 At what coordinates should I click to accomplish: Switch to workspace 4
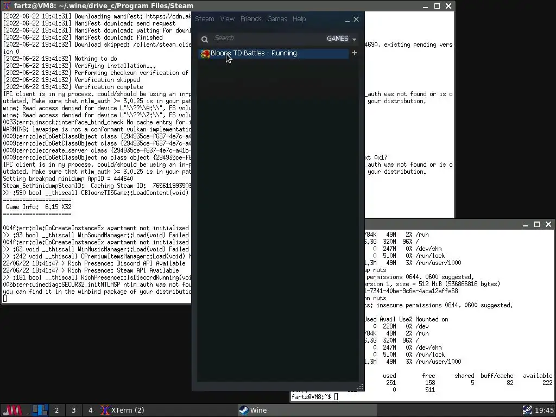91,410
